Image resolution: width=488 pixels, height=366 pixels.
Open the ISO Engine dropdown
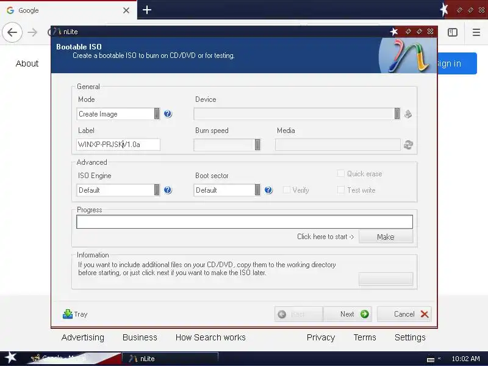click(118, 190)
